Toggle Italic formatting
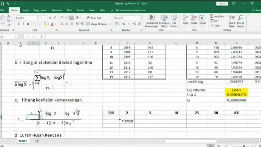 pos(23,24)
